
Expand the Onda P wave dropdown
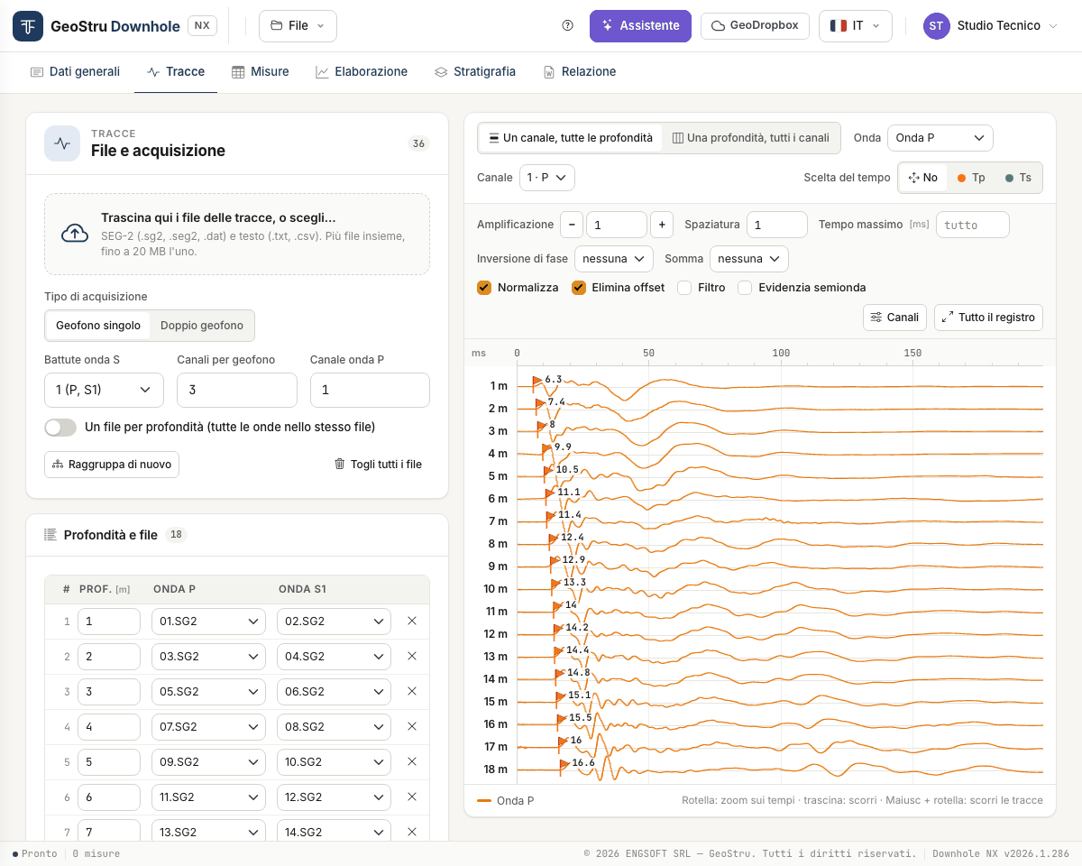click(x=940, y=138)
